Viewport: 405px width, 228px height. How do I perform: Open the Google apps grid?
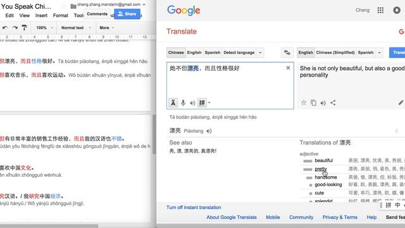point(380,10)
